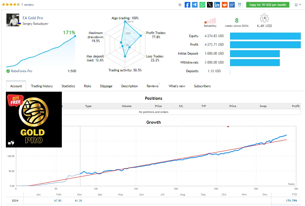305x206 pixels.
Task: Click the Gold Pro promotional image
Action: coord(34,119)
